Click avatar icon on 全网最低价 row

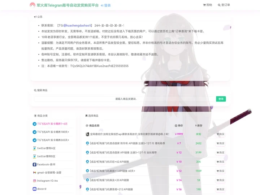pos(87,134)
